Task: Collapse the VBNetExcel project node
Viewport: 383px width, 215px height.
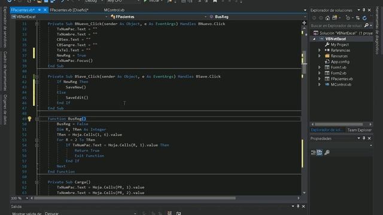Action: coord(314,39)
